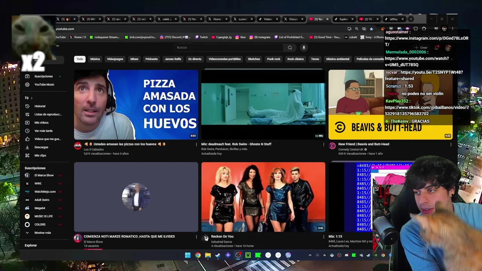482x271 pixels.
Task: Switch to the Explore TikTok browser tab
Action: point(344,19)
